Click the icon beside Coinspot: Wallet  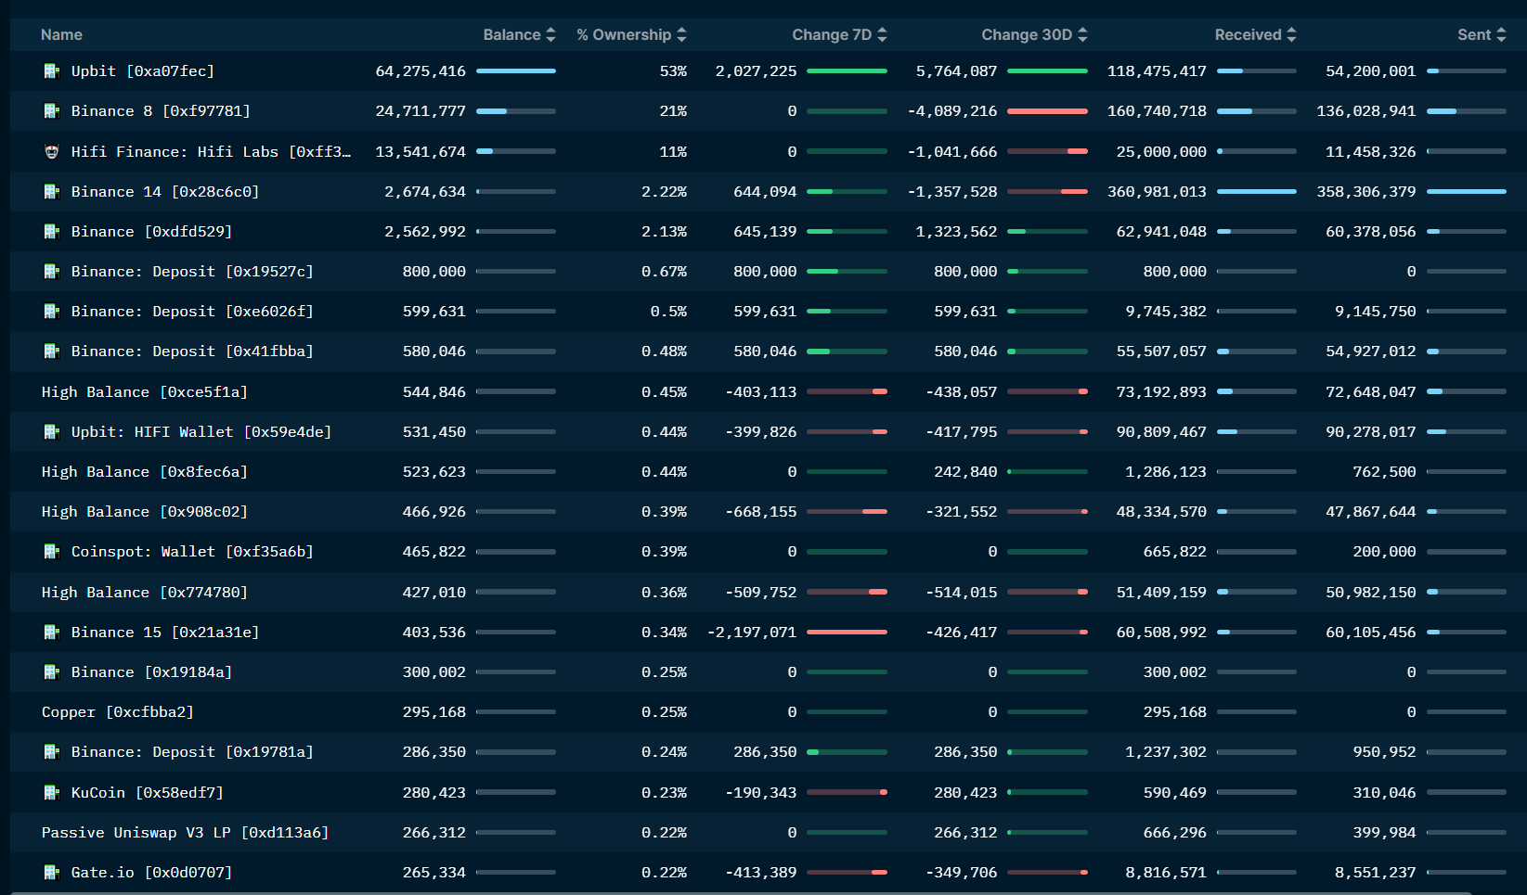[x=52, y=552]
